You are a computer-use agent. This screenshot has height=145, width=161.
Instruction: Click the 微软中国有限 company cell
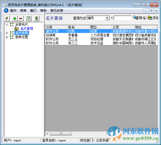point(123,43)
